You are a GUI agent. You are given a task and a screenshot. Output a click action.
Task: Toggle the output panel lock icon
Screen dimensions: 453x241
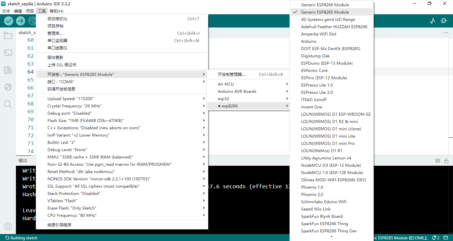(x=446, y=161)
